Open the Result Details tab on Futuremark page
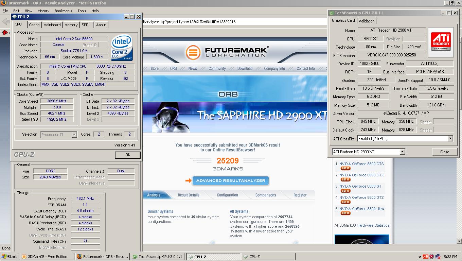The width and height of the screenshot is (462, 261). 189,195
